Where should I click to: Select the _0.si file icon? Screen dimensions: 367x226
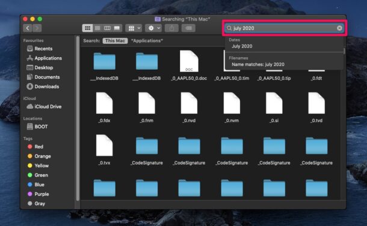[x=274, y=103]
